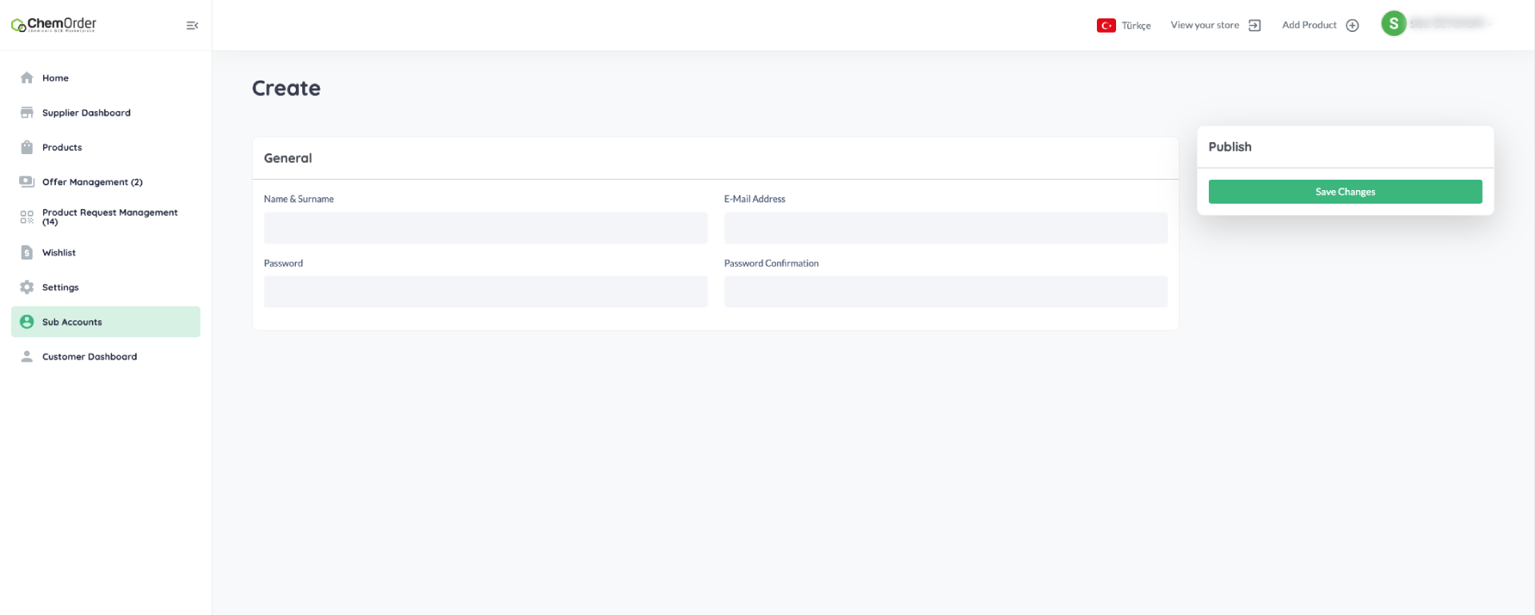This screenshot has width=1535, height=615.
Task: Click the Customer Dashboard person icon
Action: coord(26,357)
